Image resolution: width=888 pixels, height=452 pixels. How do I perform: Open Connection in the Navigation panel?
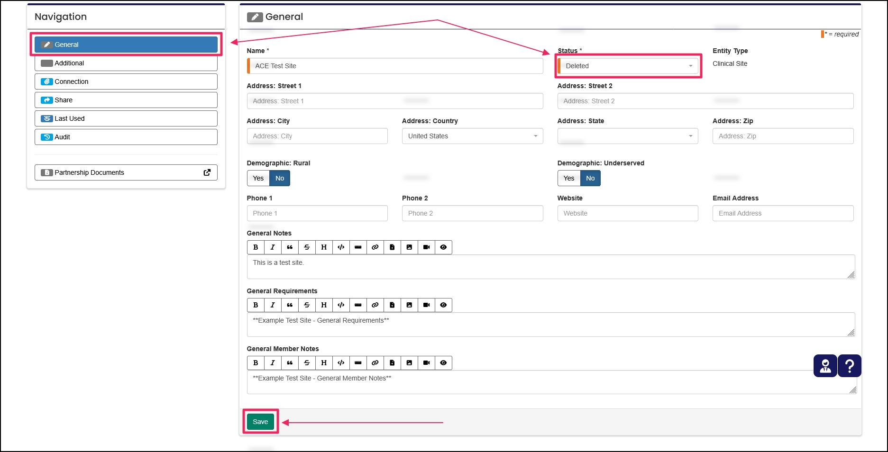coord(126,81)
